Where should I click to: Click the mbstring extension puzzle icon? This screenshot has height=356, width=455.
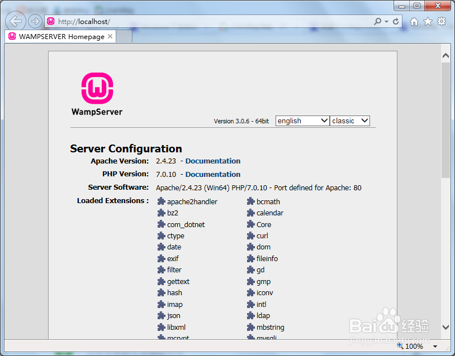251,328
